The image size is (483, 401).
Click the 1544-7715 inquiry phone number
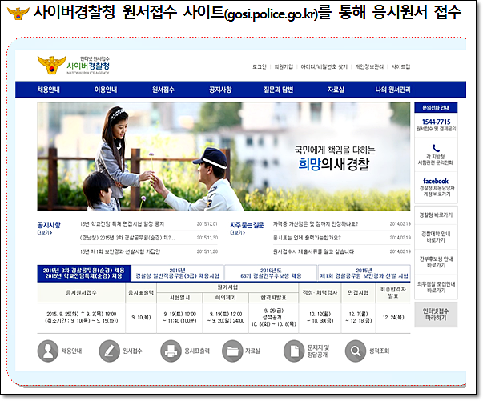tap(436, 122)
